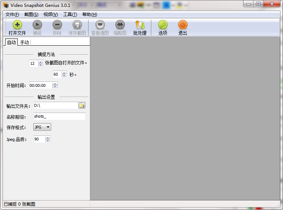Click the 缩略图 thumbnail icon

(x=120, y=25)
